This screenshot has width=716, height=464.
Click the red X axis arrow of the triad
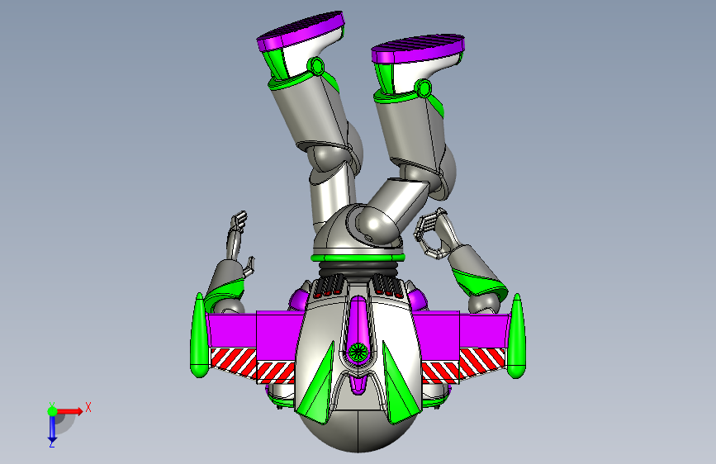pos(69,411)
